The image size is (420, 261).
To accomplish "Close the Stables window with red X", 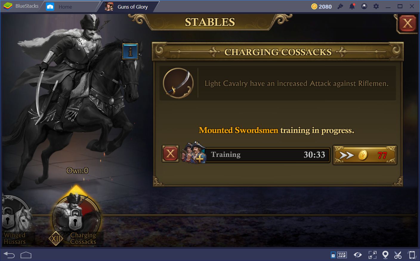I will tap(407, 23).
